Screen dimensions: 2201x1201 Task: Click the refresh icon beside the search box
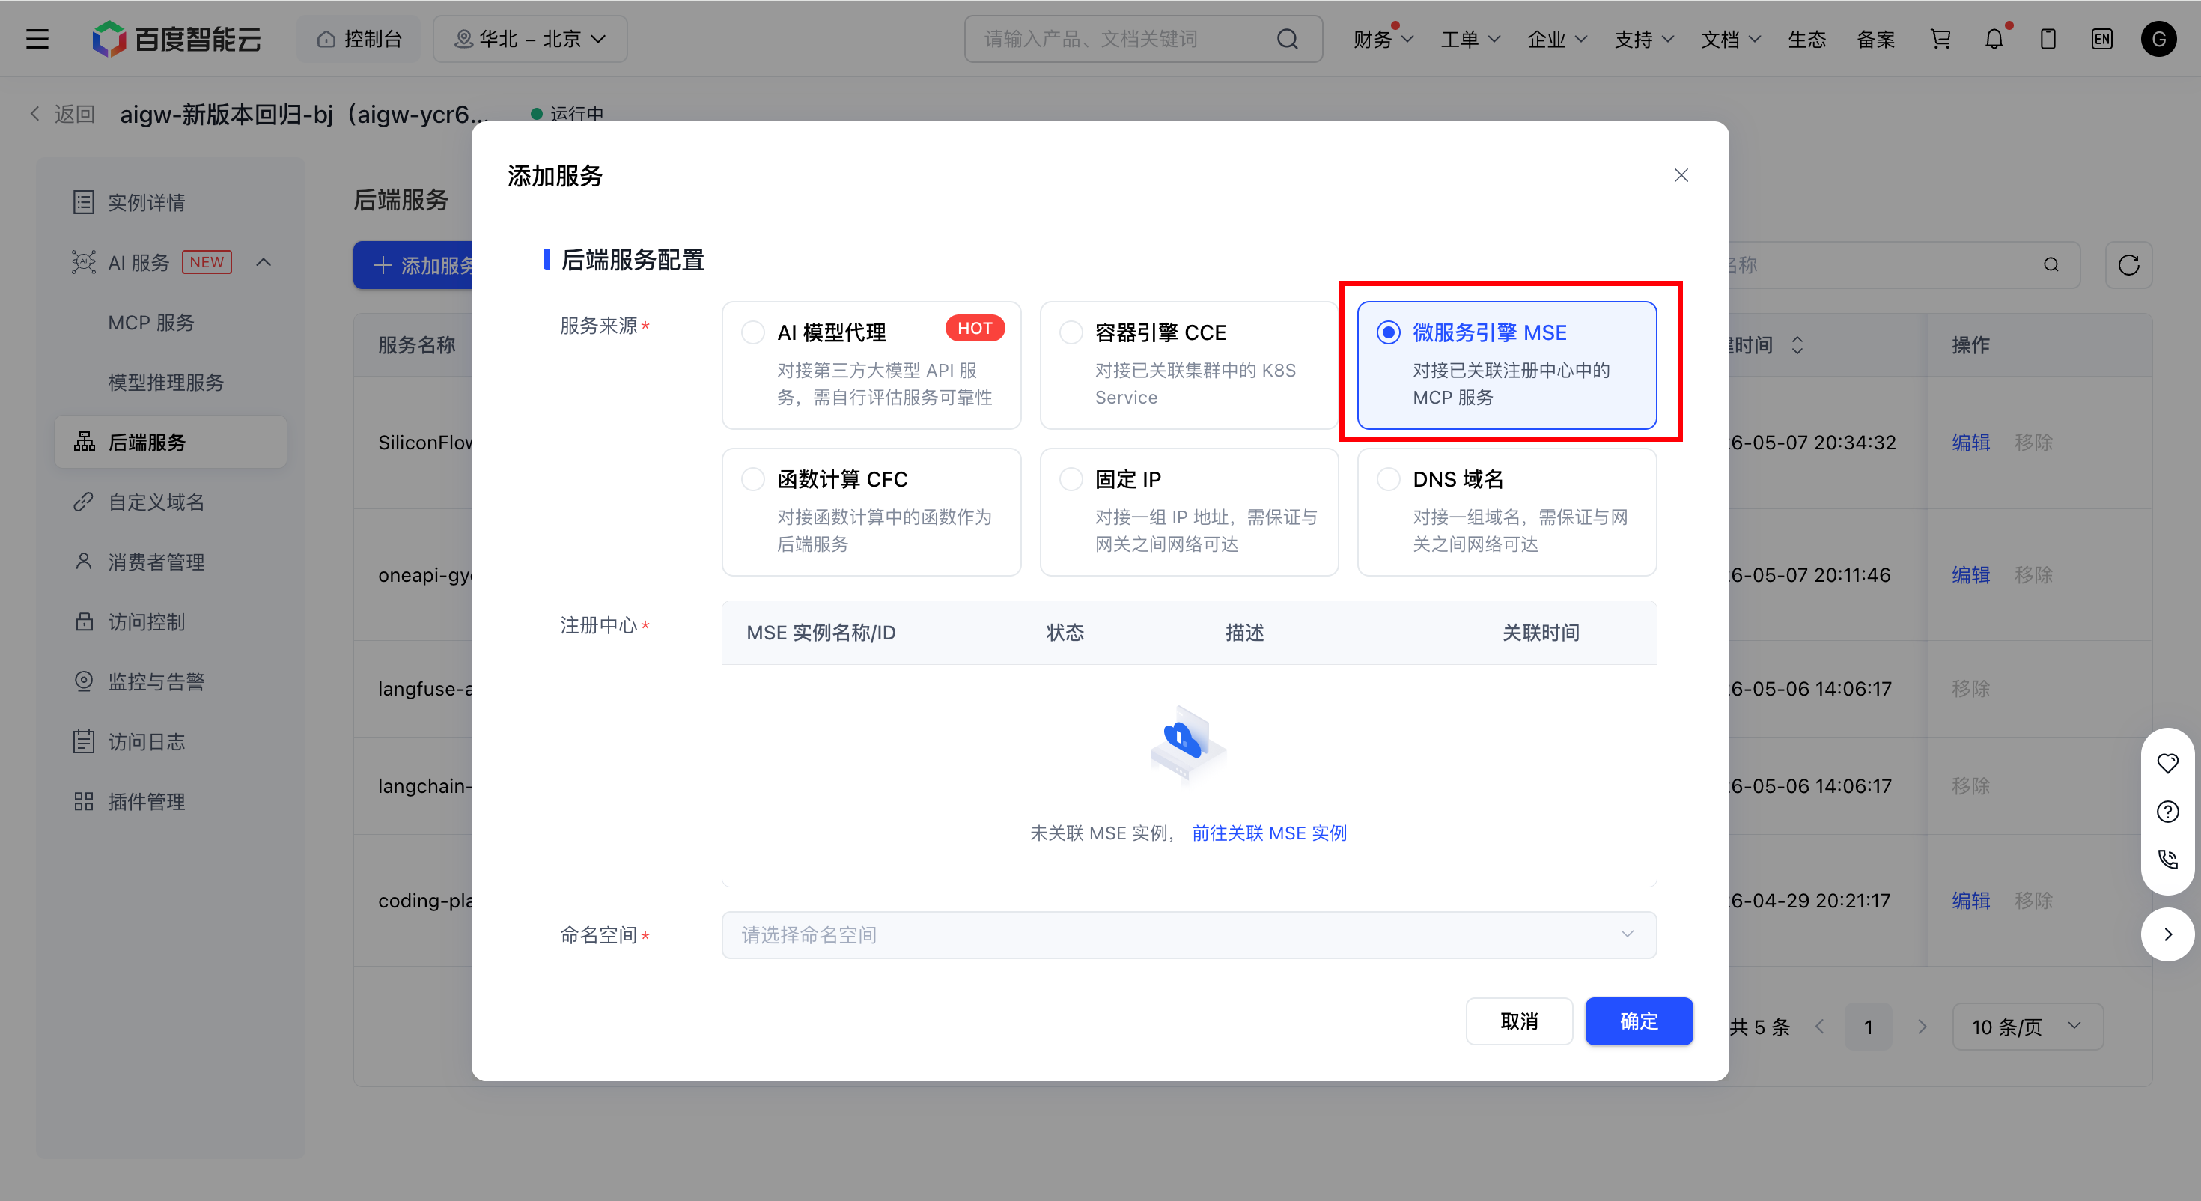point(2128,265)
